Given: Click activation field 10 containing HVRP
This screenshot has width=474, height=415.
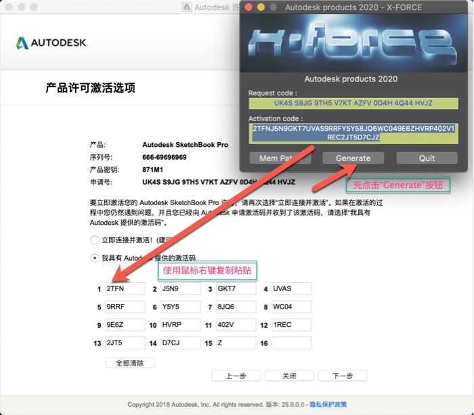Looking at the screenshot, I should (181, 325).
